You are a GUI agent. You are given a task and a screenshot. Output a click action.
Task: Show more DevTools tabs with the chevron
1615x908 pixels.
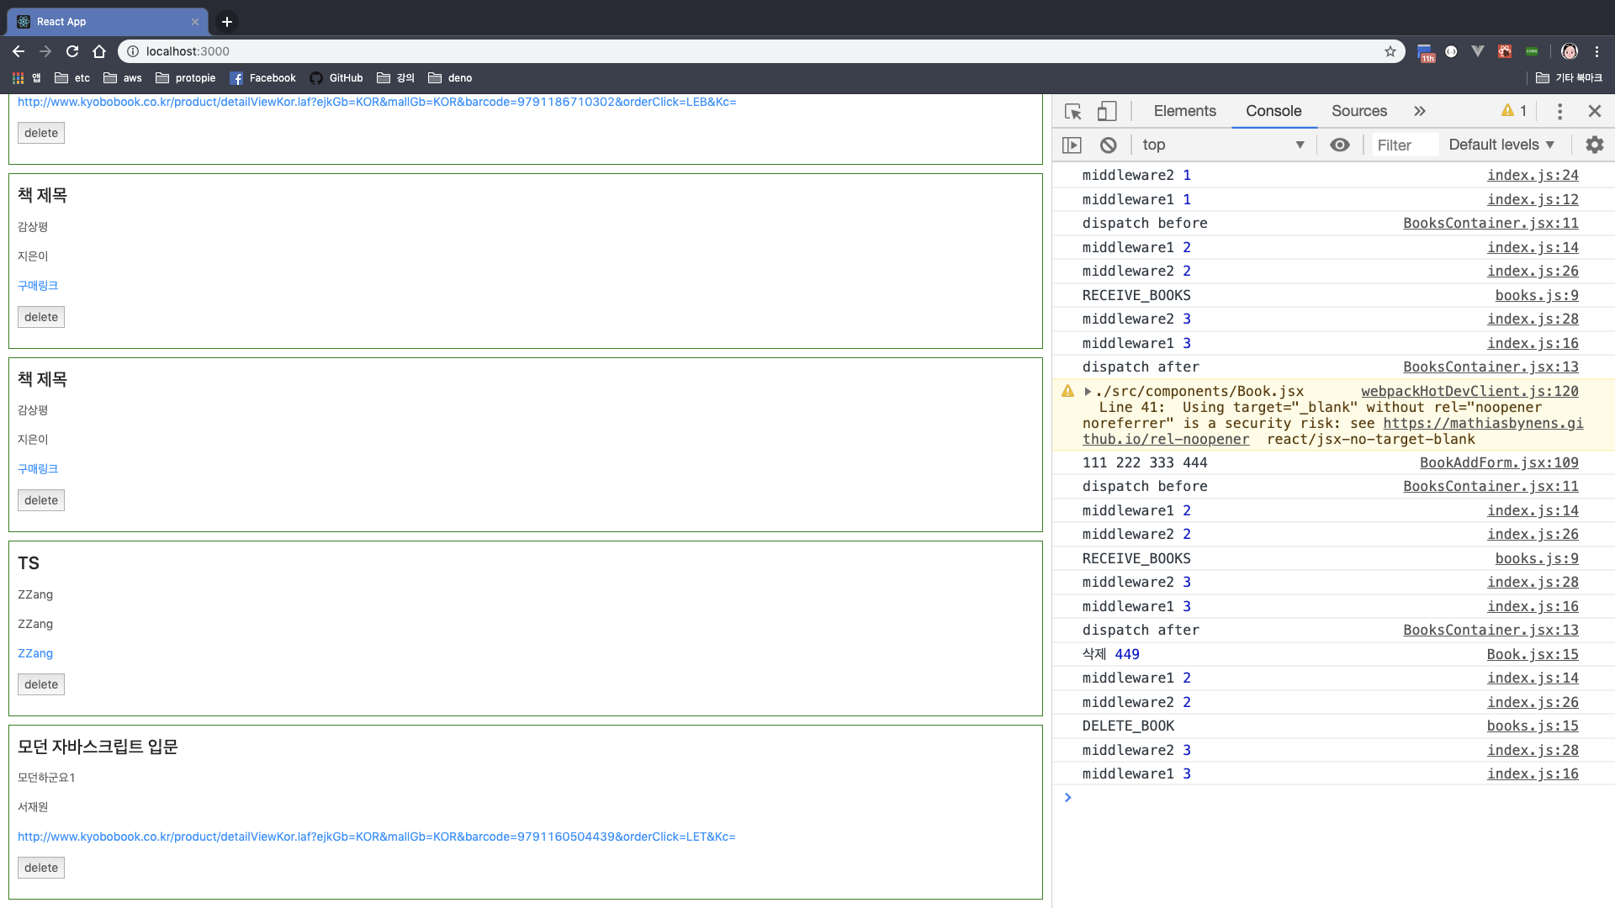tap(1420, 111)
